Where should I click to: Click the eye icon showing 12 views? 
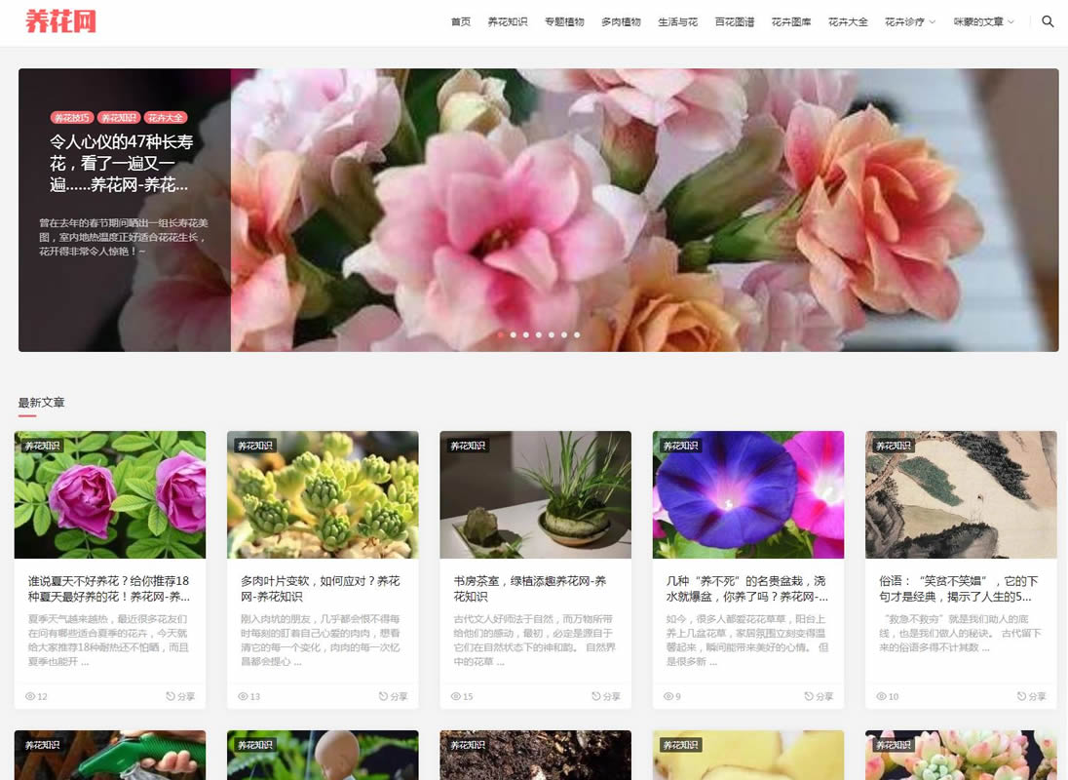30,696
